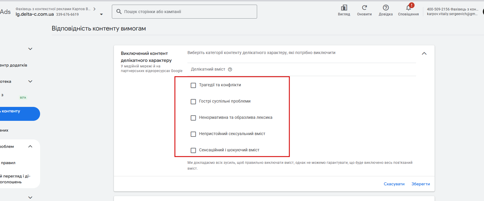Toggle Сенсаційний і шокуючий вміст
484x201 pixels.
(x=193, y=150)
